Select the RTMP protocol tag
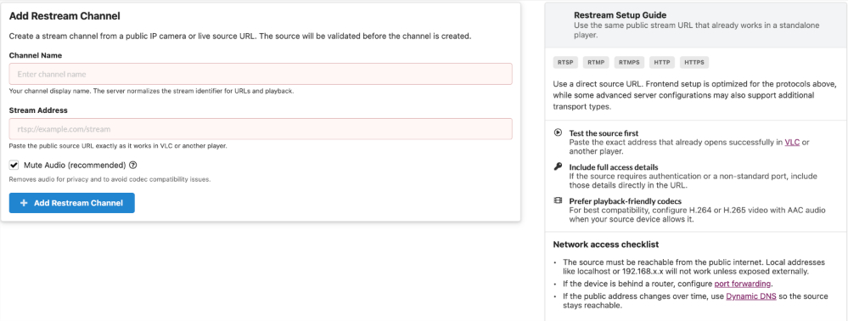The image size is (848, 321). click(596, 62)
